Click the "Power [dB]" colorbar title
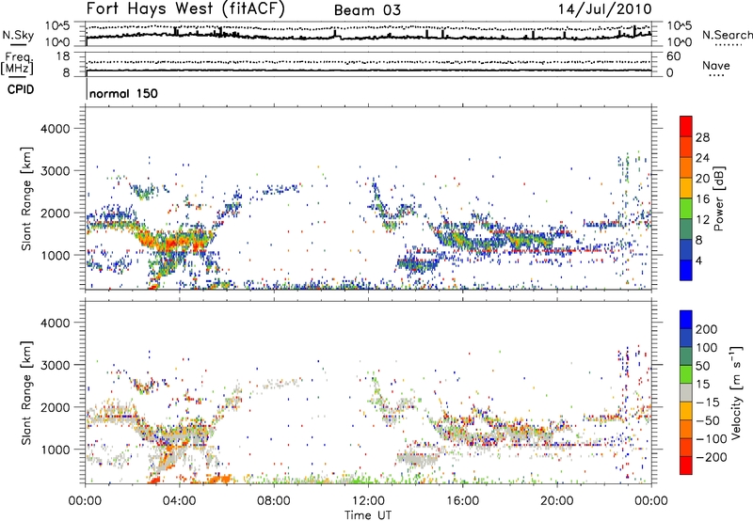 click(x=719, y=198)
